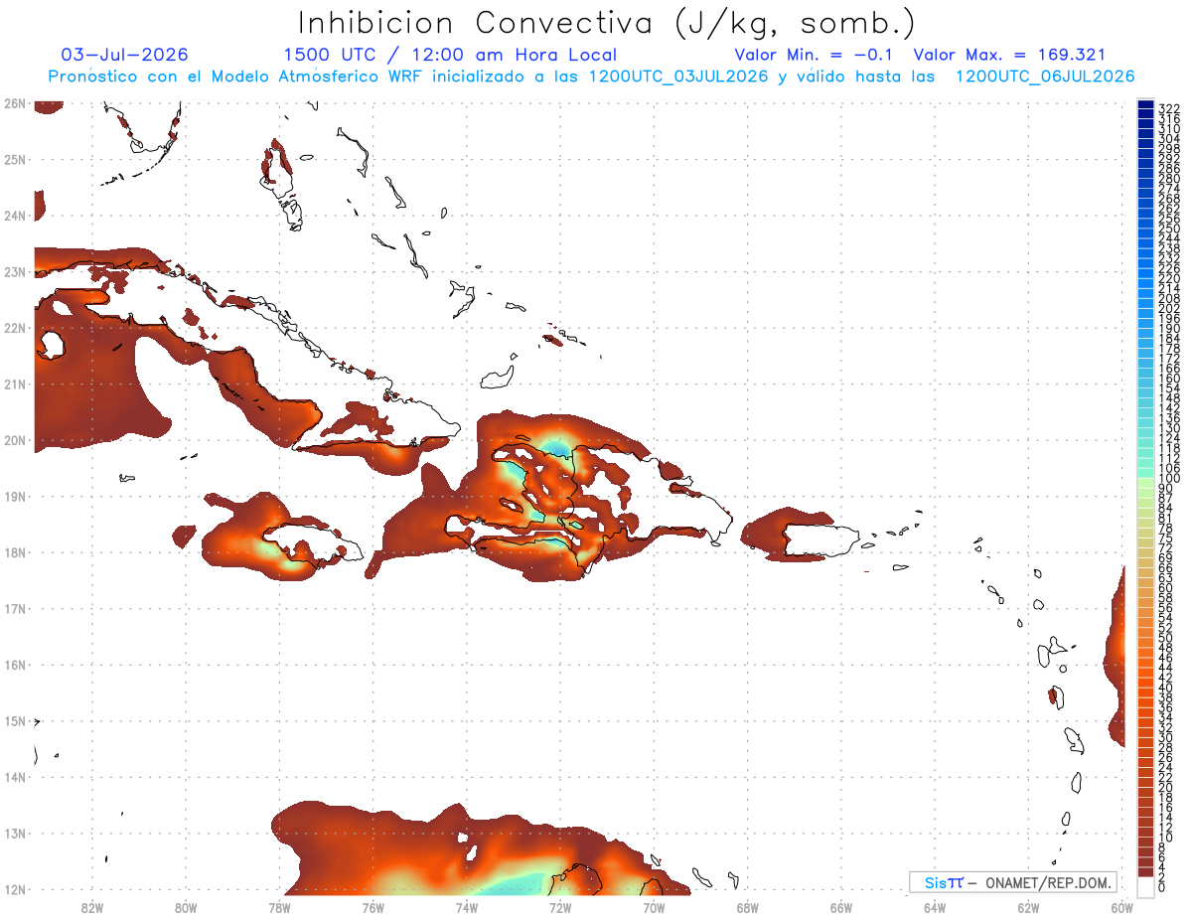Screen dimensions: 1192x921
Task: Click the '22N' latitude label
Action: 14,328
